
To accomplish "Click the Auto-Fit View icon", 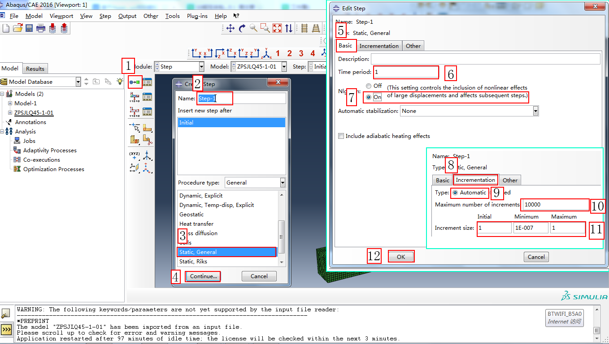I will click(277, 28).
